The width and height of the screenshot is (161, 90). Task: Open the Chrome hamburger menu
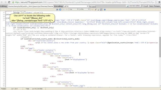click(159, 2)
